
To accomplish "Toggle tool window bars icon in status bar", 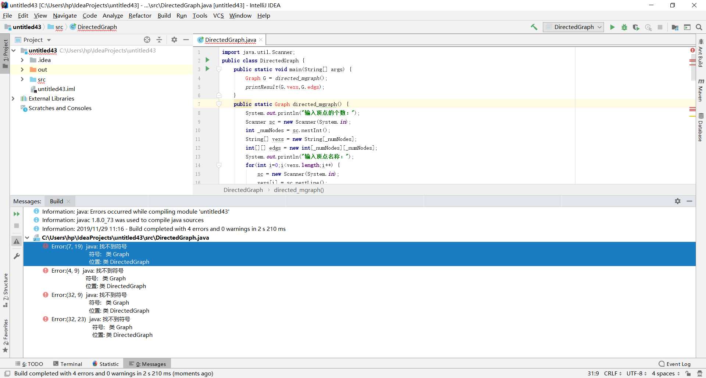I will (7, 373).
